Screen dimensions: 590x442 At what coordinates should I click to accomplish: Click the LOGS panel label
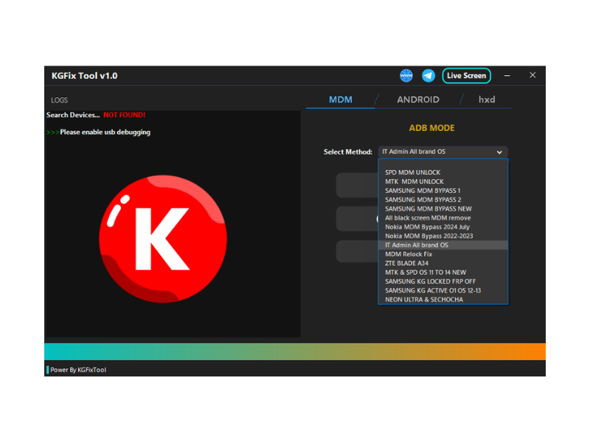(x=60, y=100)
